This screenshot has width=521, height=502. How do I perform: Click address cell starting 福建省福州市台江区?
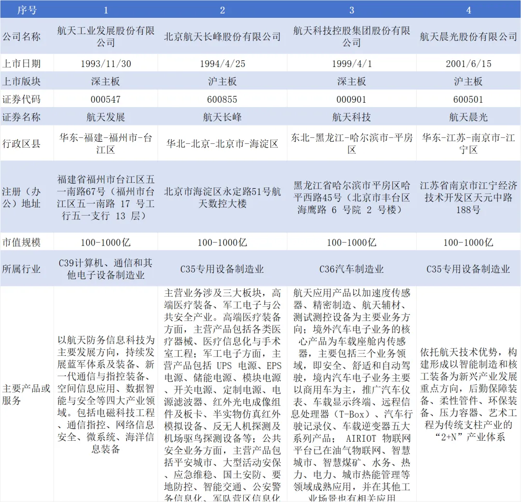pos(106,197)
